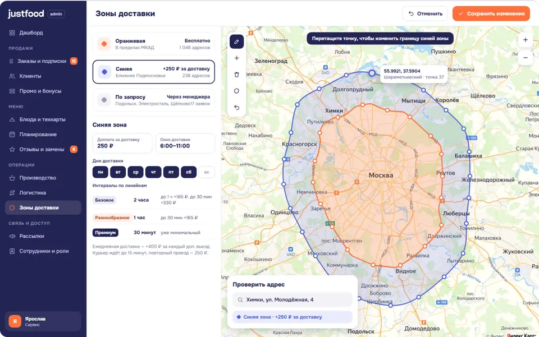Click the orange zone color swatch
The height and width of the screenshot is (337, 539).
pyautogui.click(x=104, y=44)
